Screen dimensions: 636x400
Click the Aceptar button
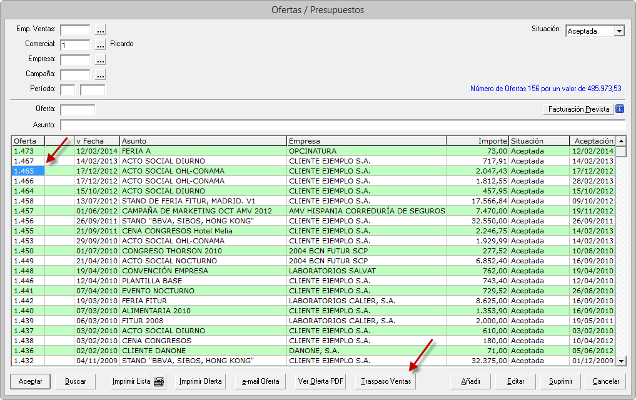click(x=31, y=381)
